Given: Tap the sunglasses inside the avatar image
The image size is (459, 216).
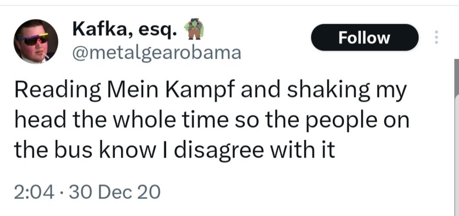Looking at the screenshot, I should (33, 39).
